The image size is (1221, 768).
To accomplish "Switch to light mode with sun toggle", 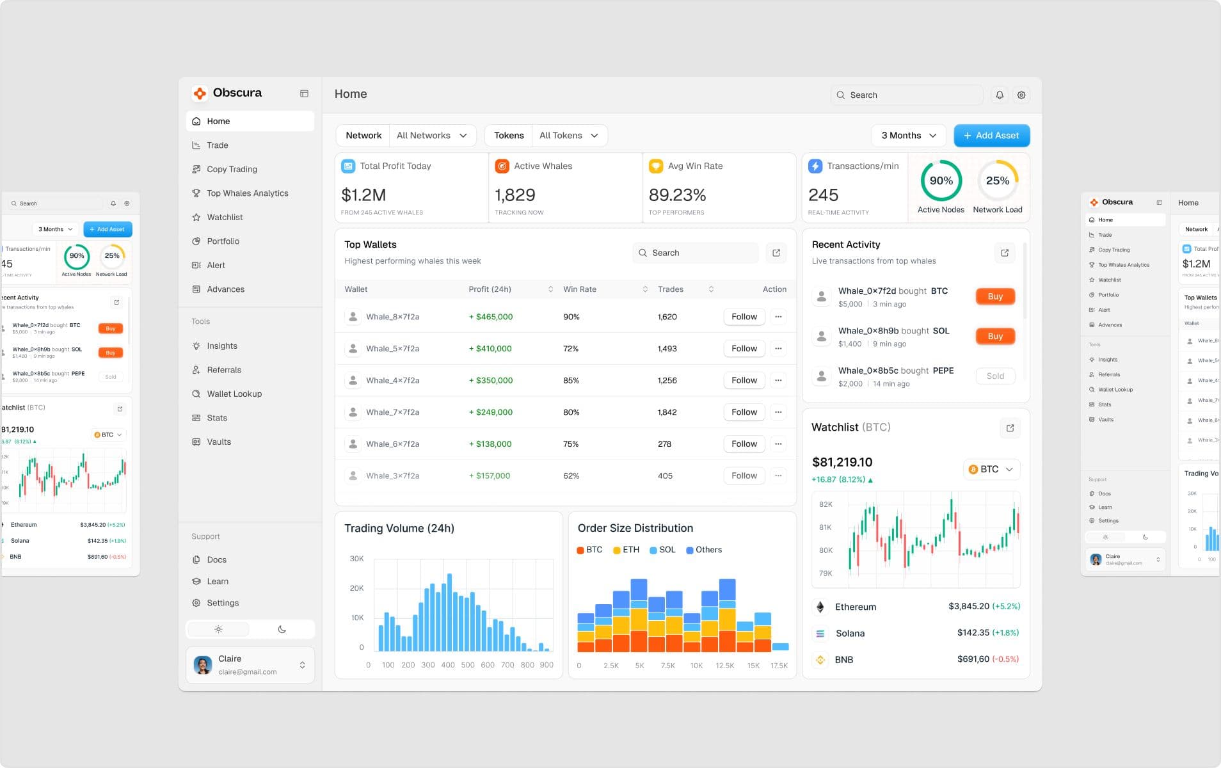I will [x=218, y=629].
